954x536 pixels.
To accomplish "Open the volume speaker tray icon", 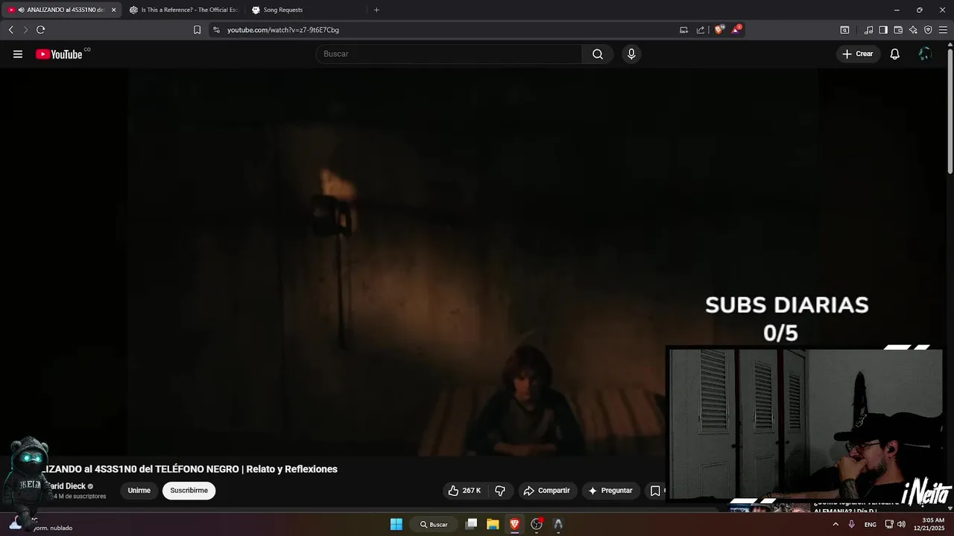I will pos(901,524).
